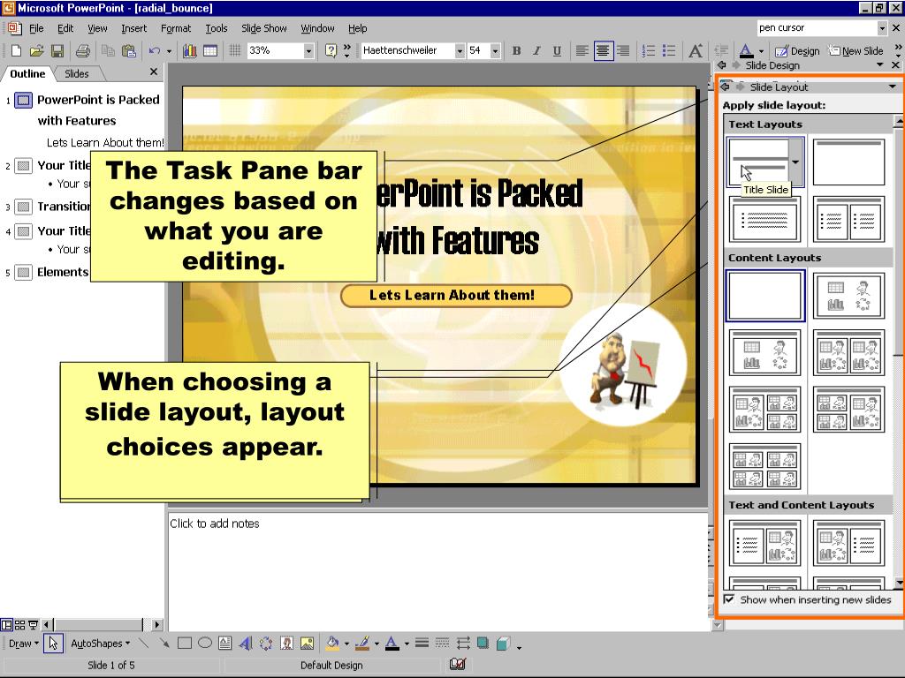Screen dimensions: 905x678
Task: Undo the last action
Action: pyautogui.click(x=154, y=50)
